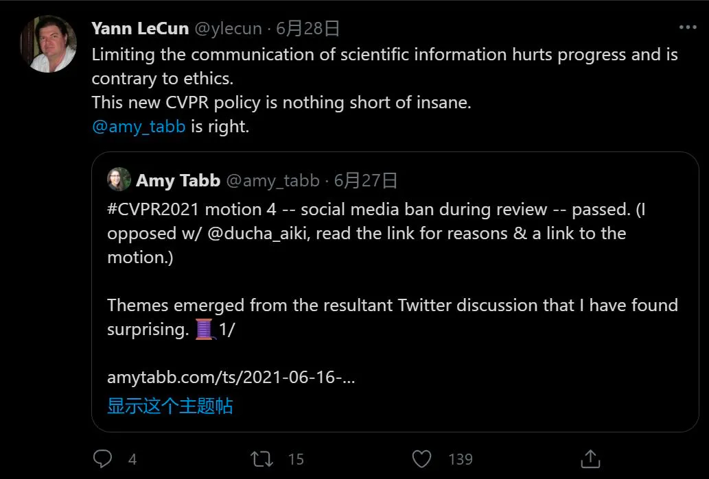Click the grey @amy_tabb handle in quote
This screenshot has width=709, height=479.
click(272, 180)
